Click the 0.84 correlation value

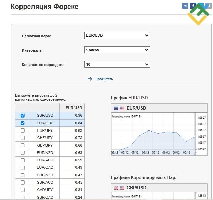(x=79, y=123)
